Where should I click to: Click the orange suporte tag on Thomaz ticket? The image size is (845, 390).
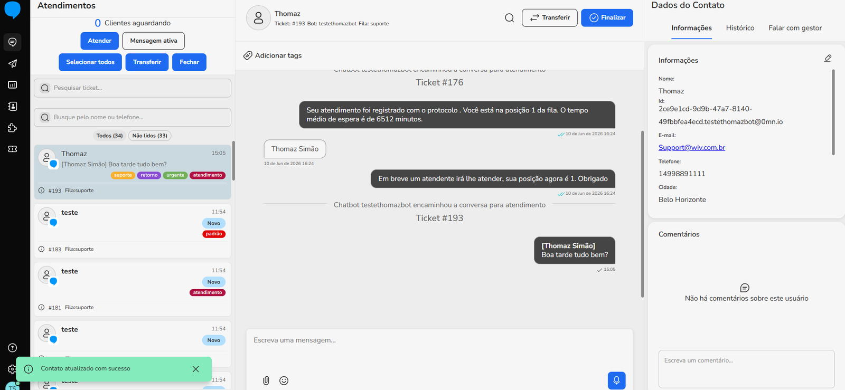pyautogui.click(x=123, y=175)
